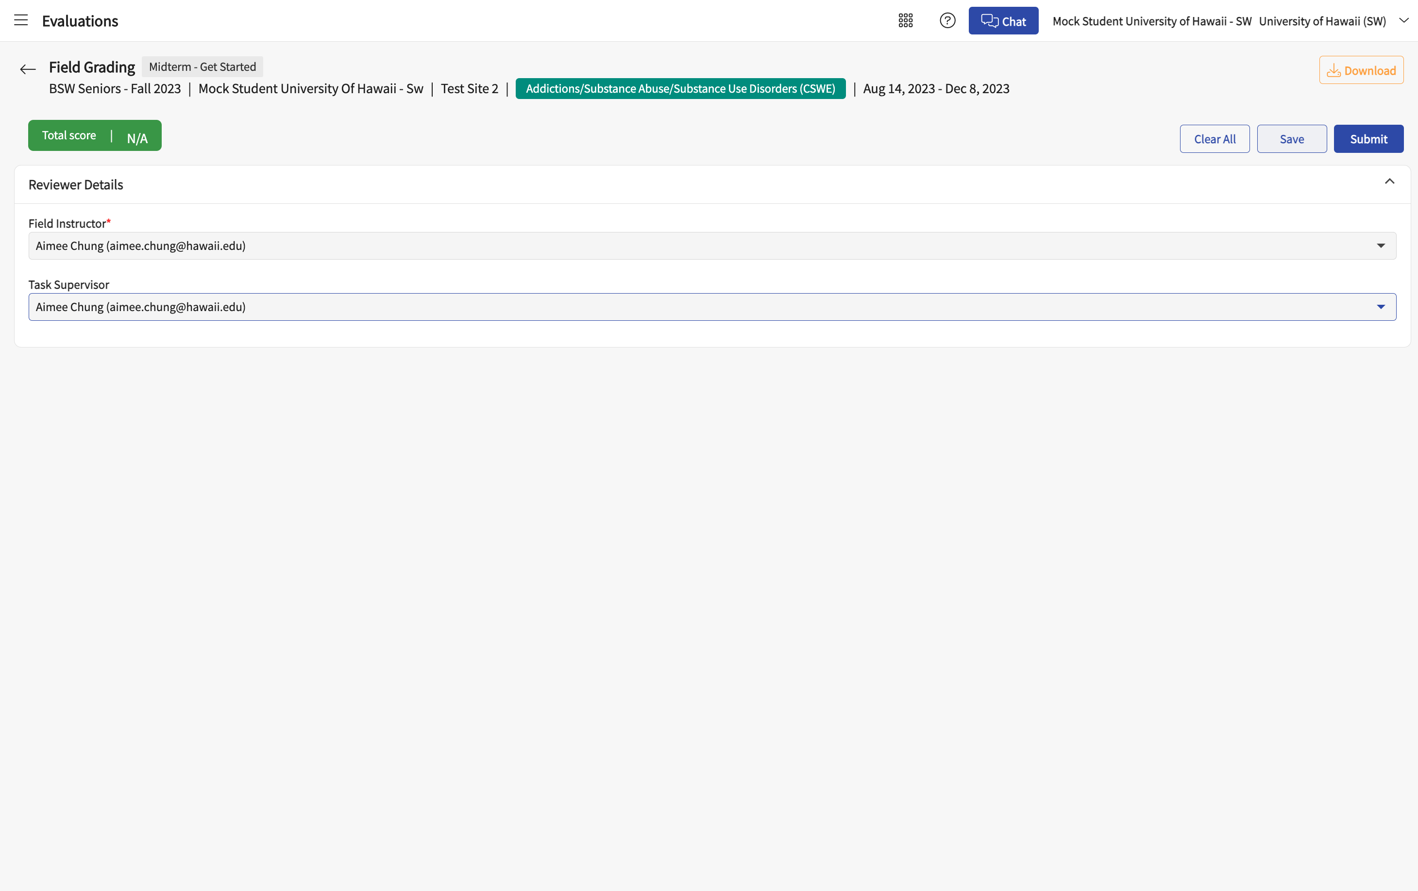Screen dimensions: 1418x891
Task: Click the Reviewer Details heading
Action: click(76, 185)
